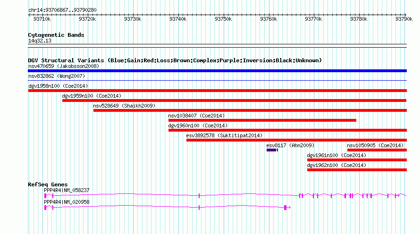
Task: Click the 93710k ruler tick label
Action: coord(42,19)
